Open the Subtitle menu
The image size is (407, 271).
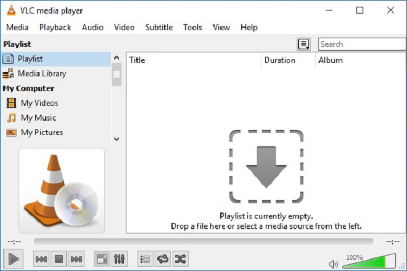tap(159, 27)
